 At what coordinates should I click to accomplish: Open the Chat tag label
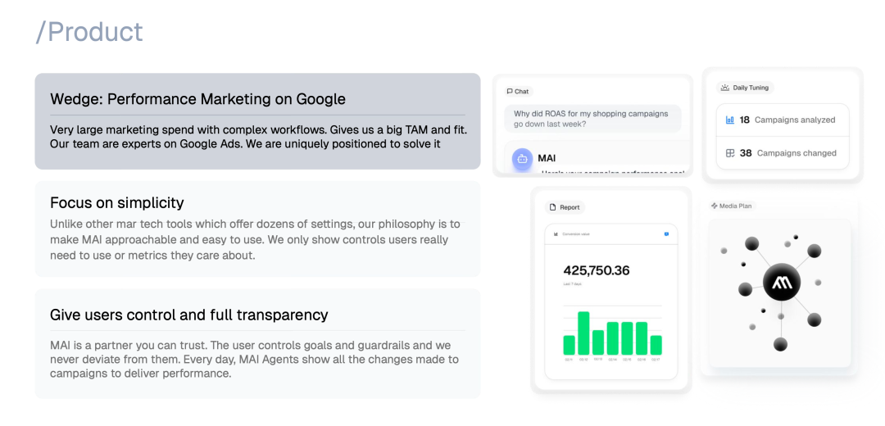(517, 92)
